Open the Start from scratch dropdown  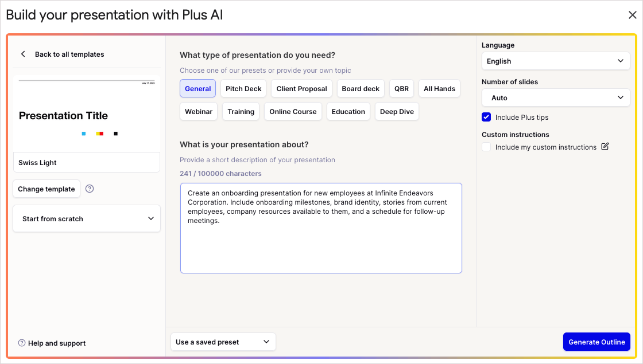click(87, 218)
